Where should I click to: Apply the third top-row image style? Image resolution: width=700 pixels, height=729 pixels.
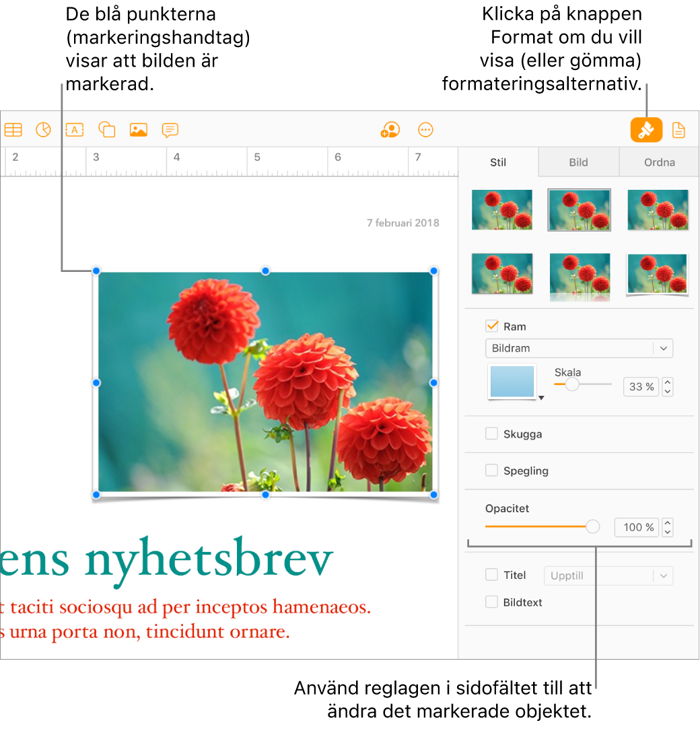[x=658, y=210]
